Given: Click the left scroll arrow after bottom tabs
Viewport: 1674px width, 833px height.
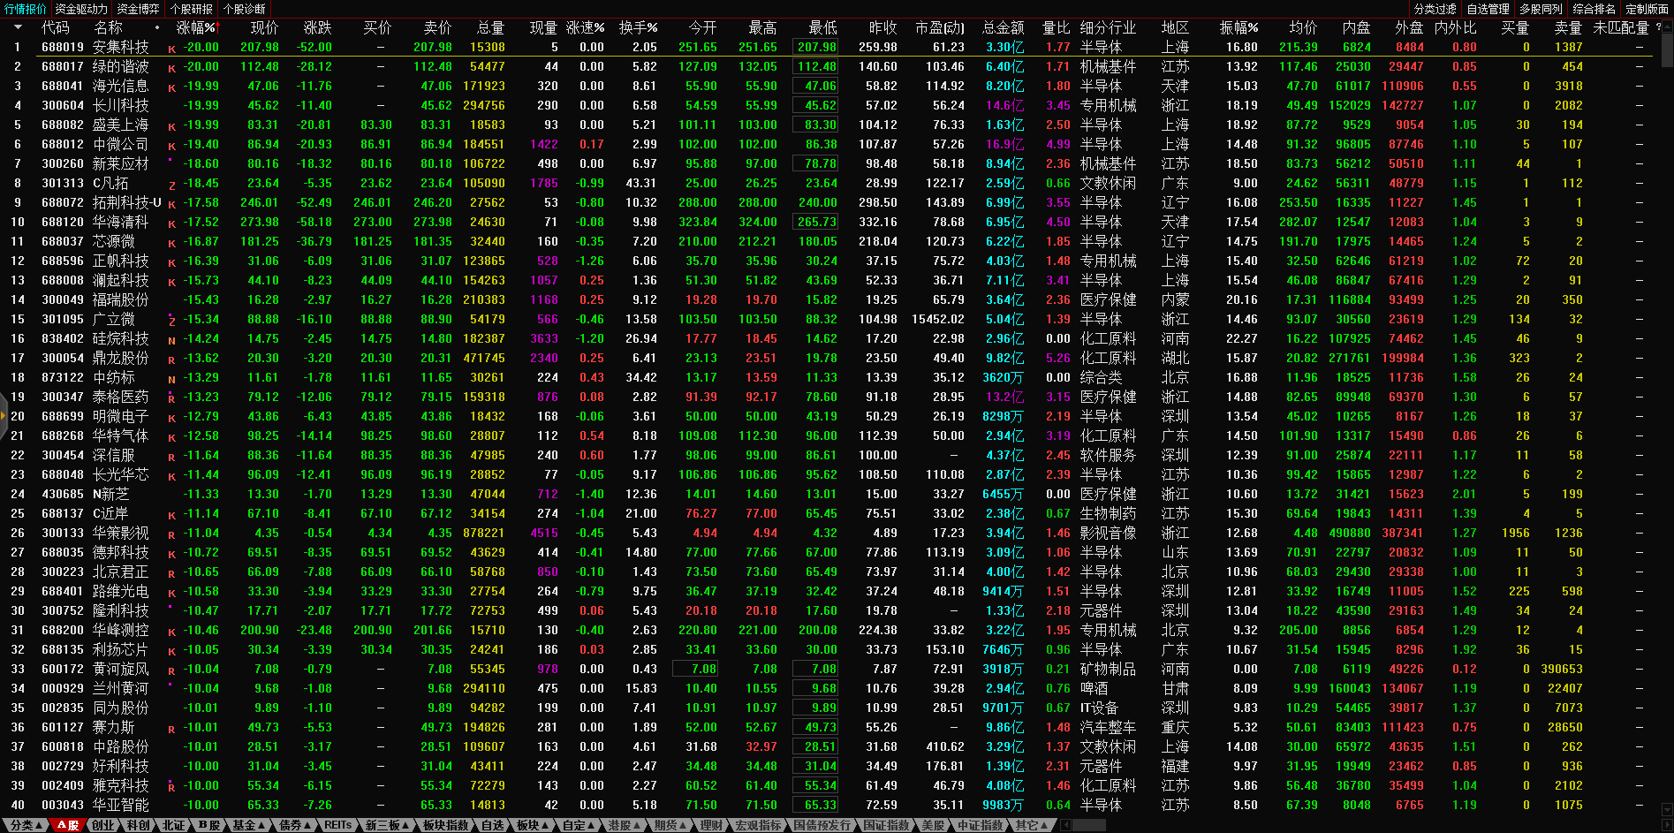Looking at the screenshot, I should point(1066,825).
